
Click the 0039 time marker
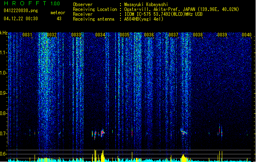coord(222,35)
